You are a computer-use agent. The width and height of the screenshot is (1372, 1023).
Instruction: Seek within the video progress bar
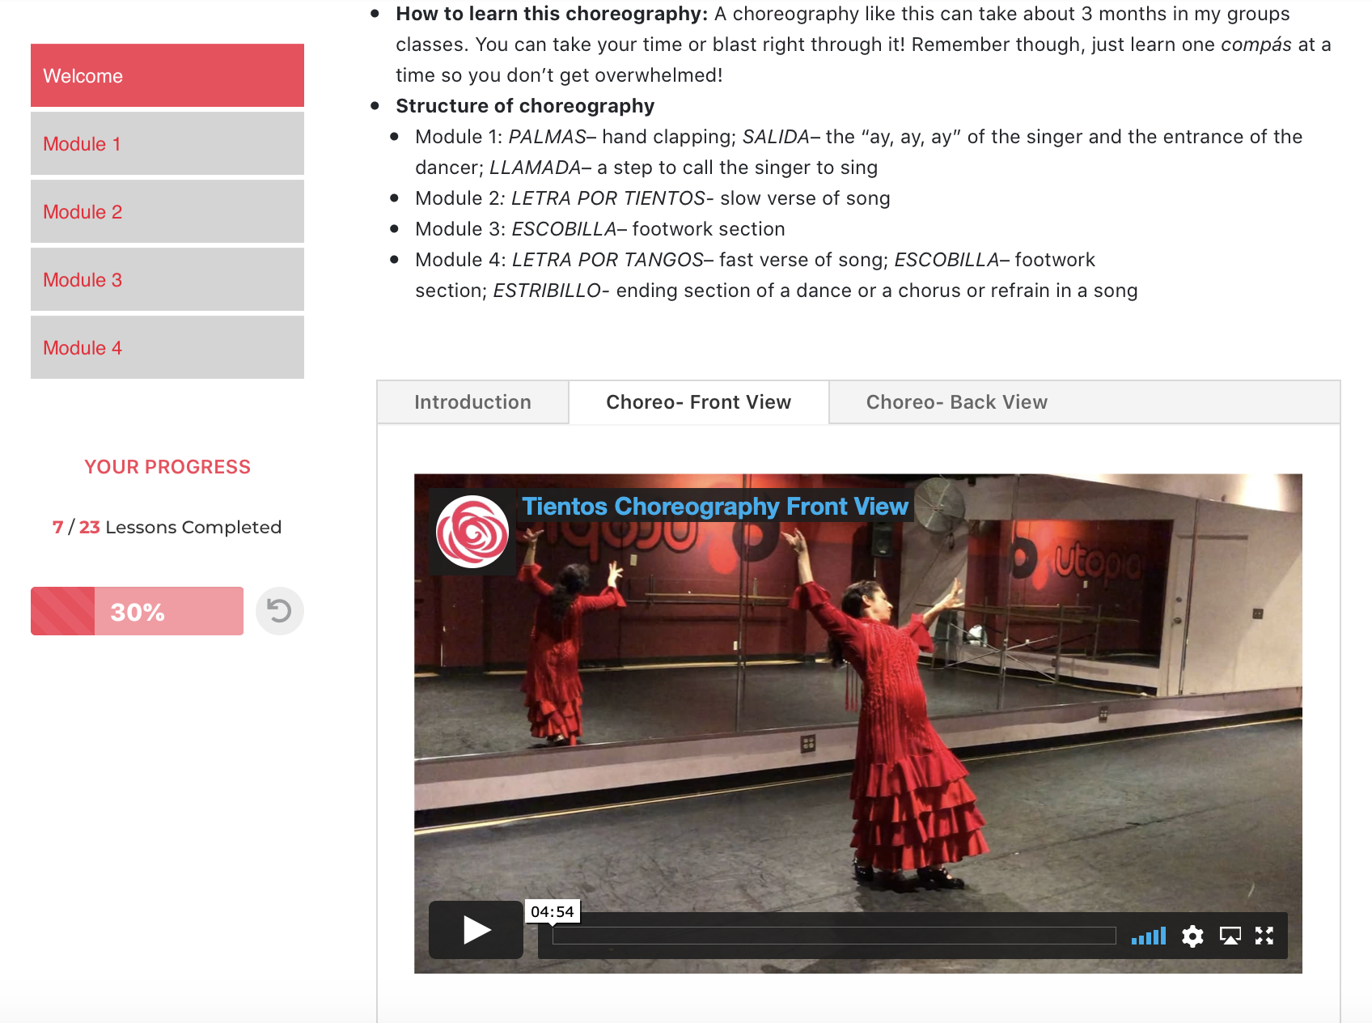(833, 936)
